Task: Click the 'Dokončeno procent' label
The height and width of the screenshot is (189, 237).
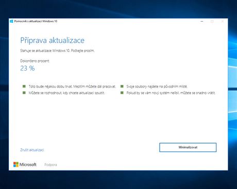Action: (x=35, y=61)
